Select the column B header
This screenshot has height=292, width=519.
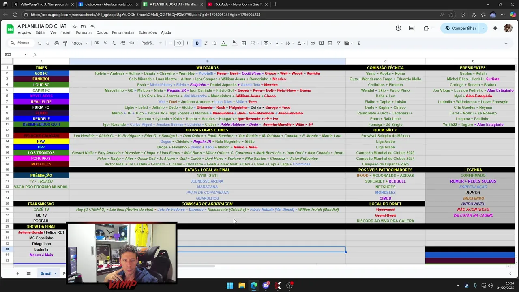tap(207, 62)
